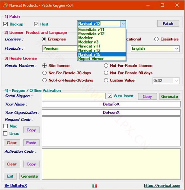Image resolution: width=185 pixels, height=190 pixels.
Task: Choose the Custom Value option
Action: coord(106,80)
